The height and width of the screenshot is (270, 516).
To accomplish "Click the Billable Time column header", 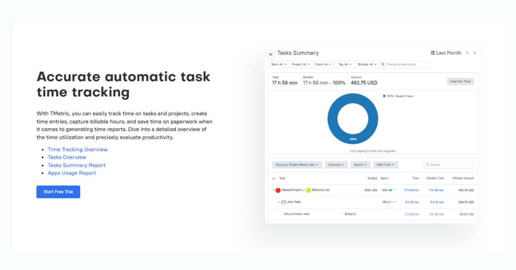I will pos(435,178).
